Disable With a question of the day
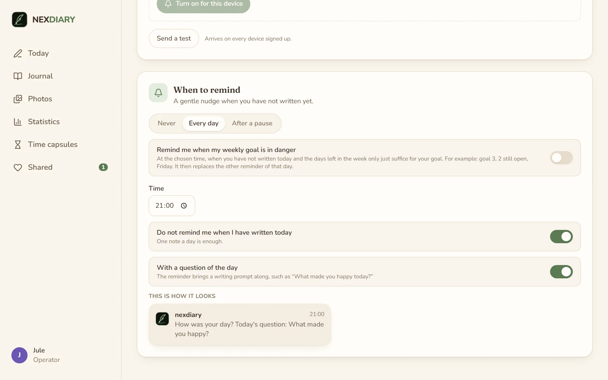Screen dimensions: 608x380 (x=561, y=272)
